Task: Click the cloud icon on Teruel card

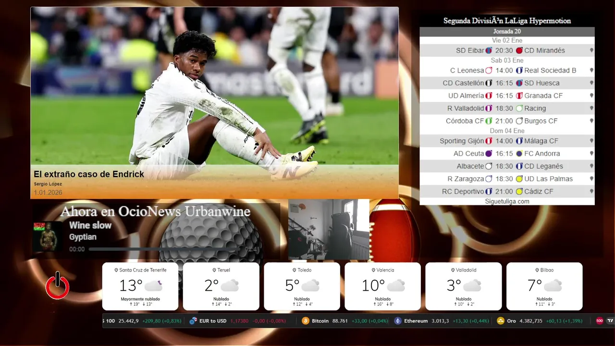Action: pos(230,285)
